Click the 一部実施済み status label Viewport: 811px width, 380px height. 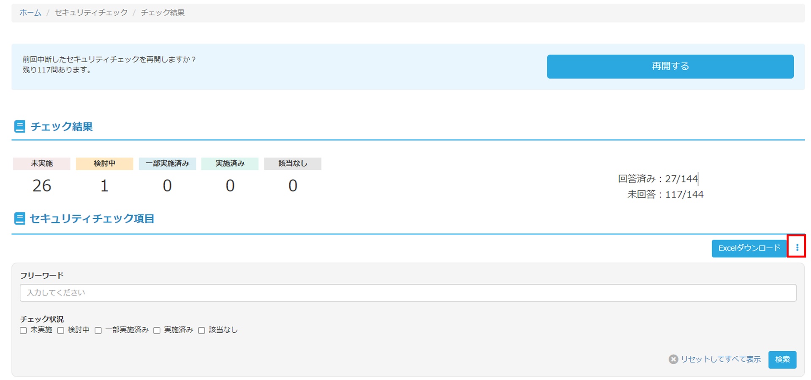[167, 163]
